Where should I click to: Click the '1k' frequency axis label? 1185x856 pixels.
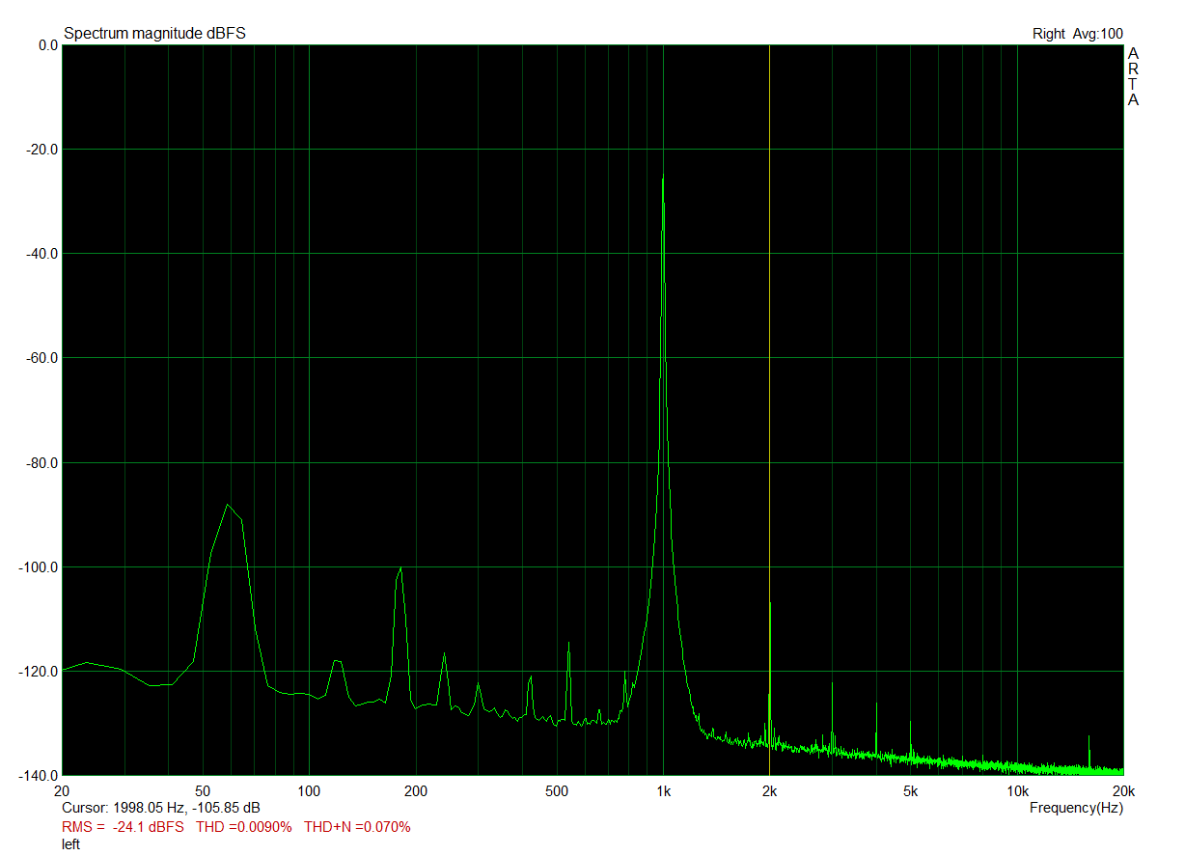663,791
